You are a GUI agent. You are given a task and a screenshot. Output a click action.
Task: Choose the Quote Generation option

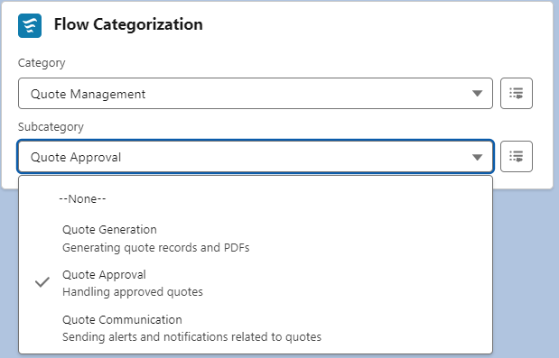[256, 238]
